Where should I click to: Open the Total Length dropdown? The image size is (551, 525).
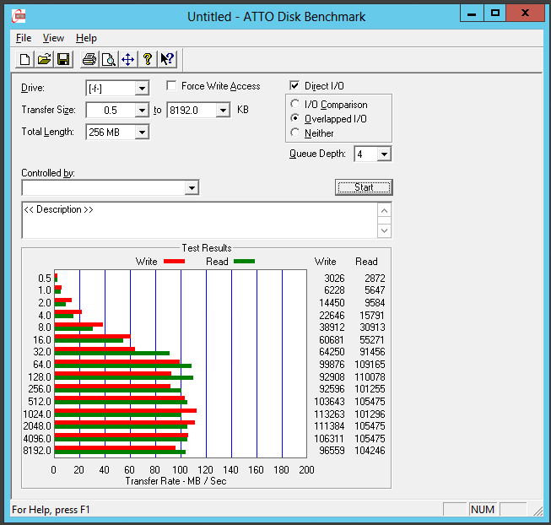142,133
